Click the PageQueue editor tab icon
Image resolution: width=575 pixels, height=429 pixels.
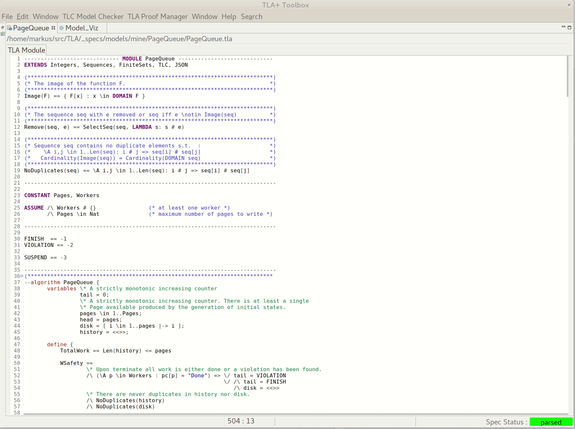click(x=9, y=28)
